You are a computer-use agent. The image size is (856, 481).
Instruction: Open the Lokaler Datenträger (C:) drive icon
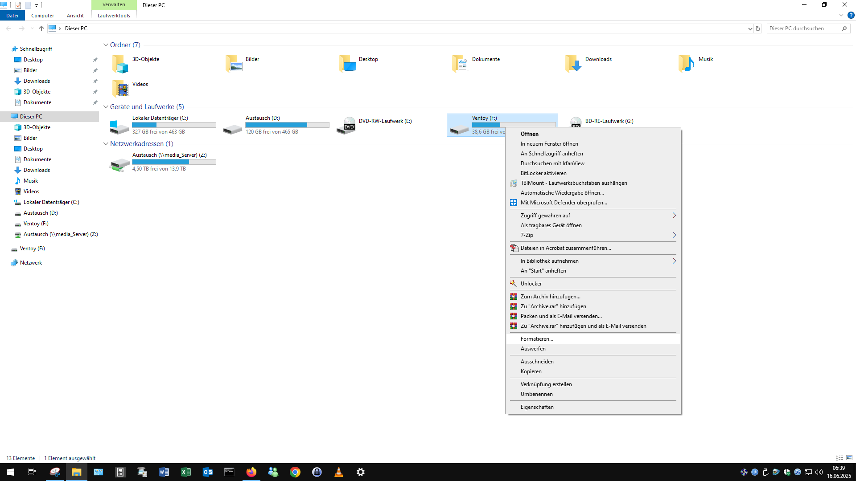tap(119, 126)
